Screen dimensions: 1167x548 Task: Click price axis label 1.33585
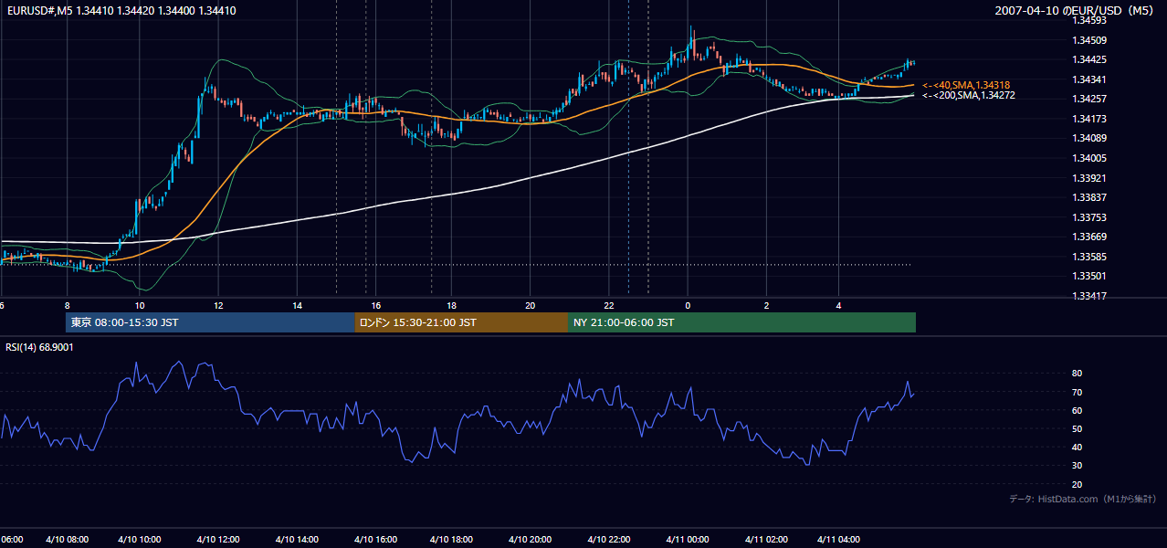(1089, 257)
